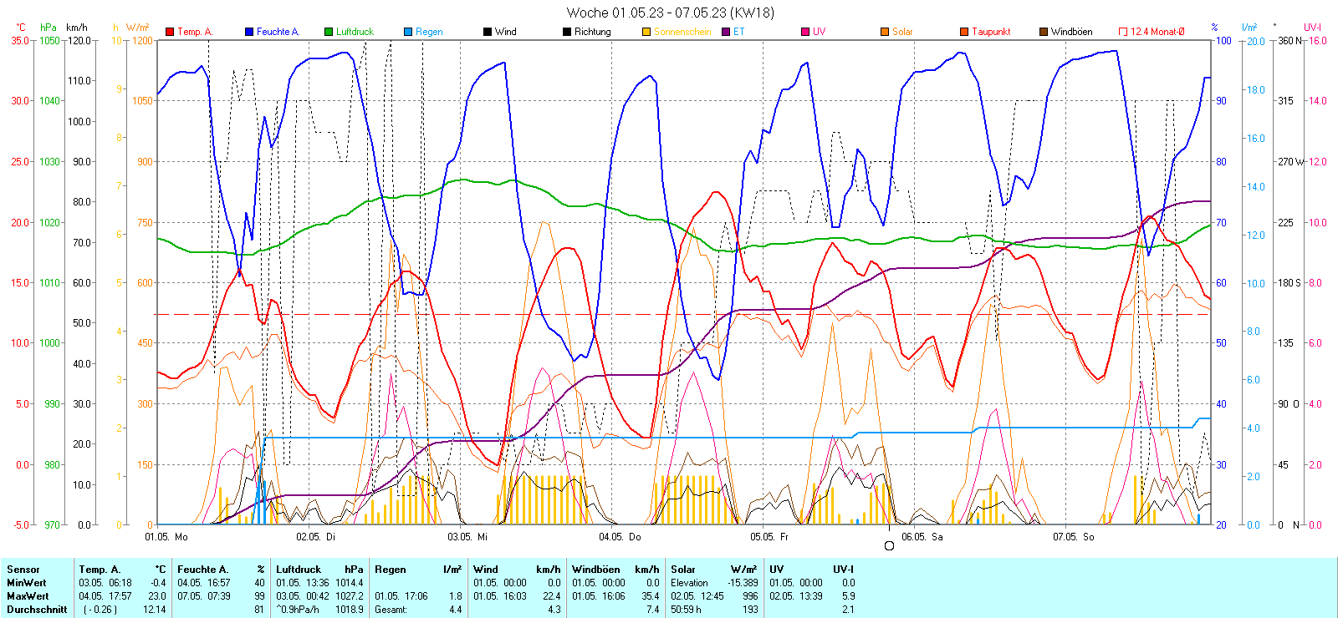Click the '05.05. Fr' day label
Image resolution: width=1338 pixels, height=618 pixels.
coord(769,537)
